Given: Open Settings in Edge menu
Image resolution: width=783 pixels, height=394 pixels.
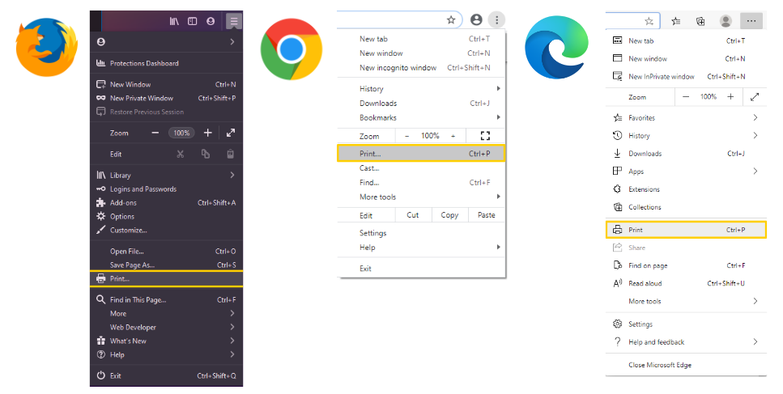Looking at the screenshot, I should [686, 324].
